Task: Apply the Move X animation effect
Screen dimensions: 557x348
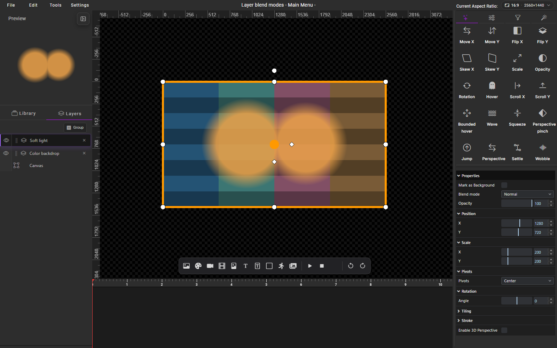Action: click(x=467, y=35)
